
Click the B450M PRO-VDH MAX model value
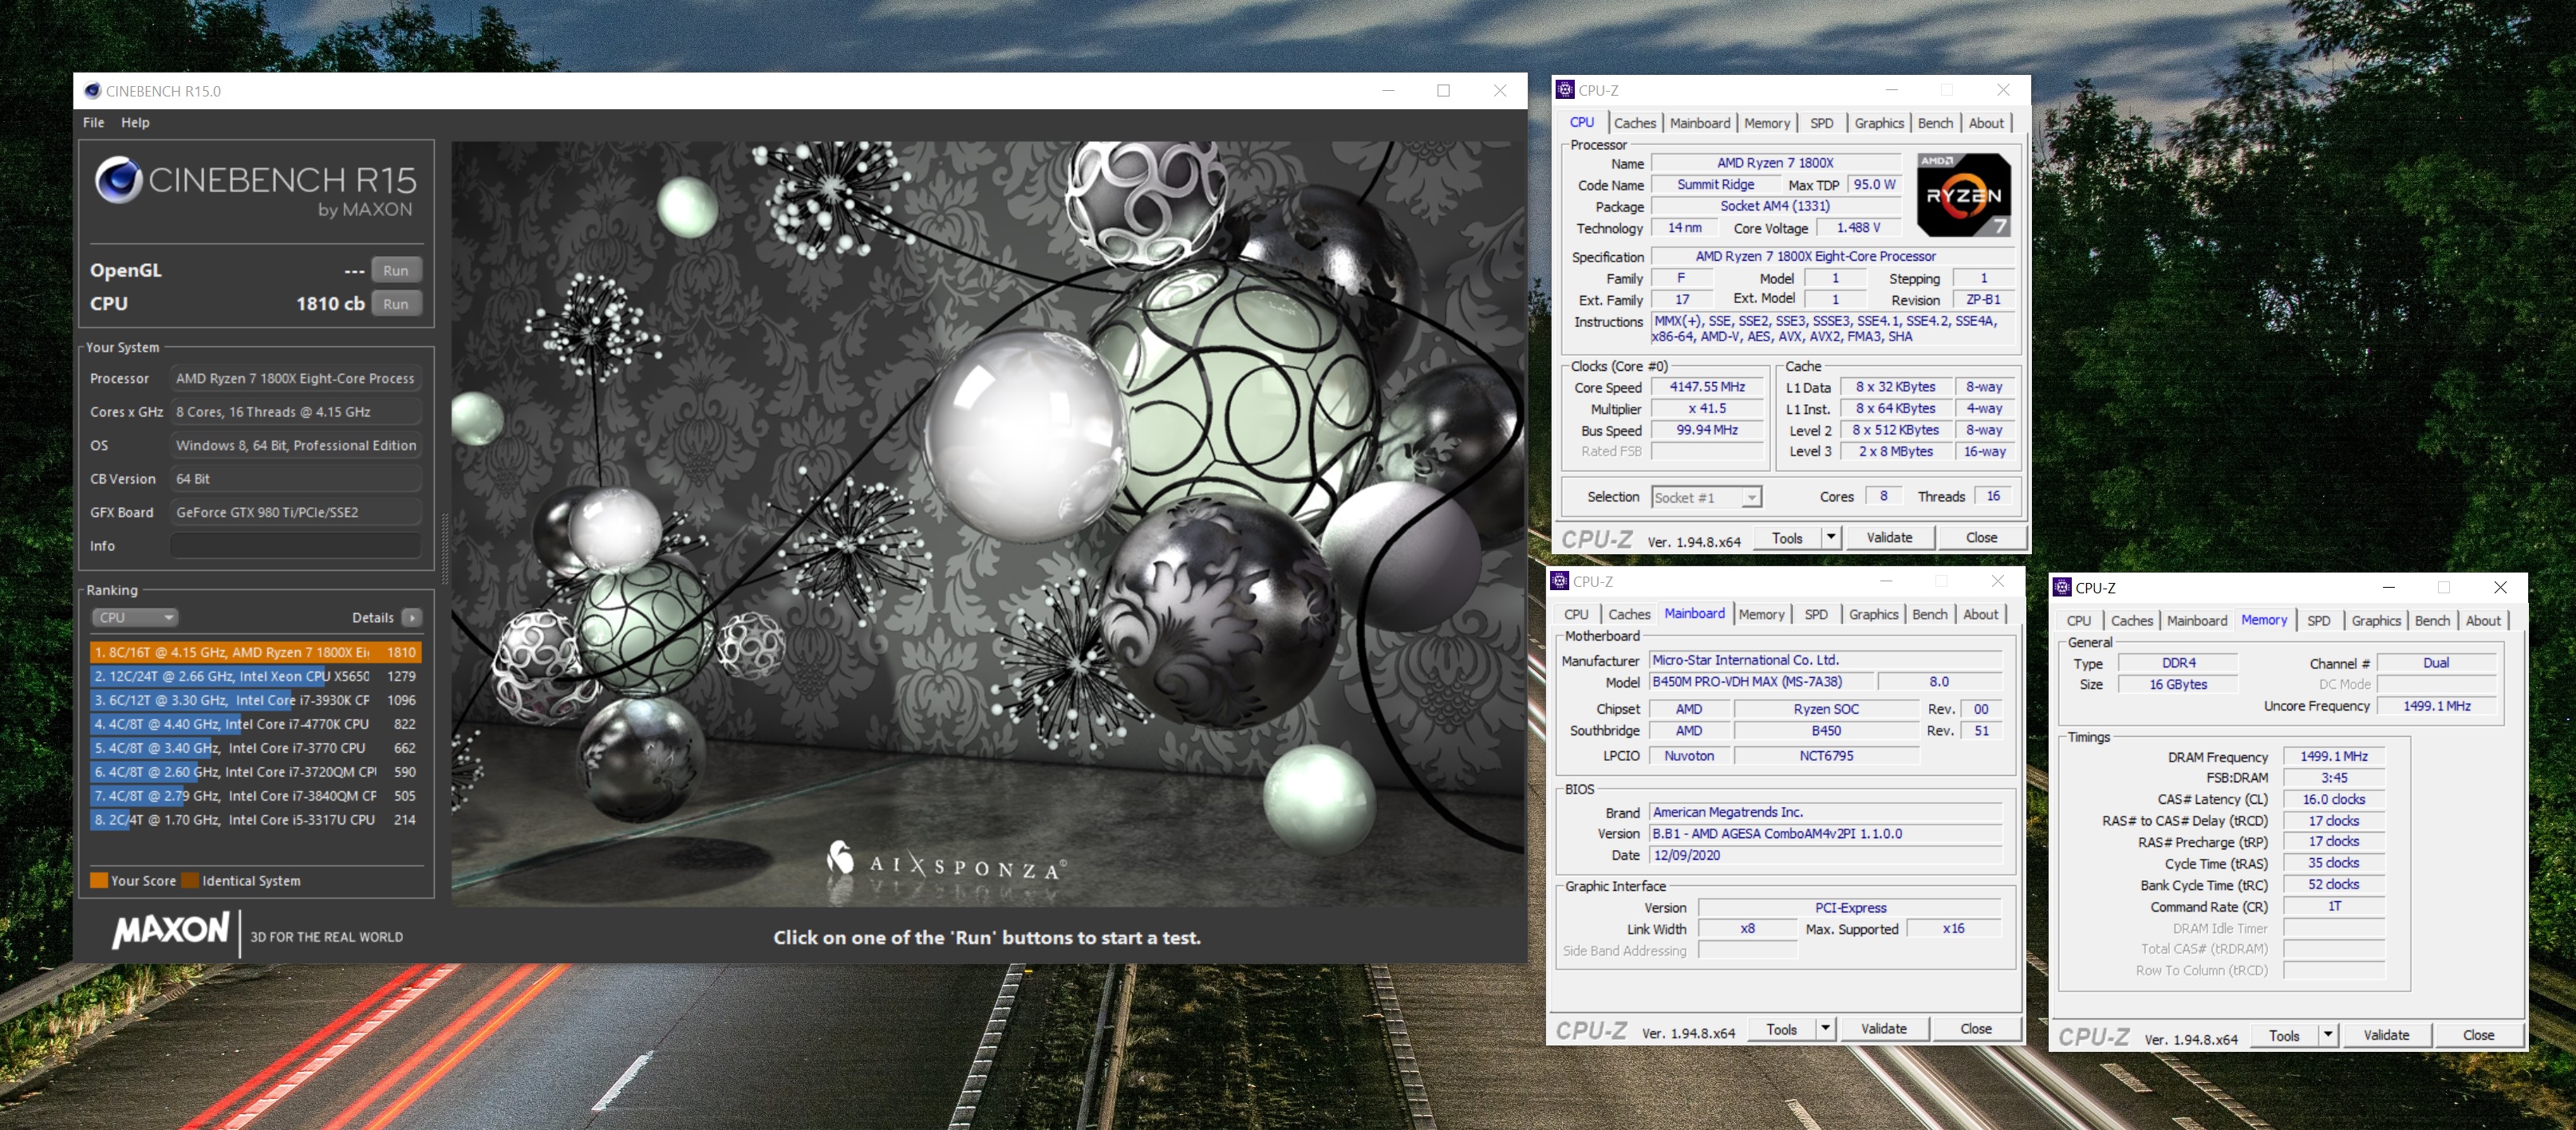point(1760,682)
